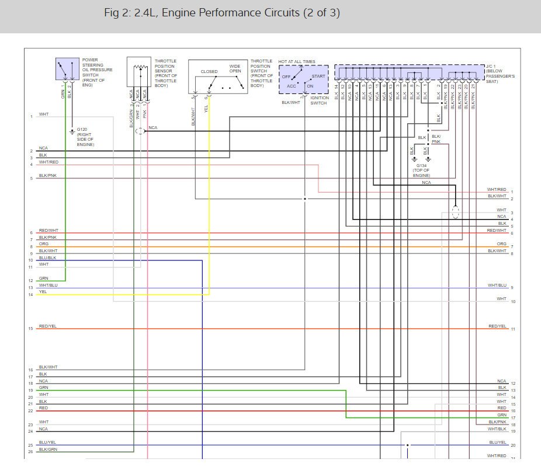The width and height of the screenshot is (541, 466).
Task: Click the 'WHT/BLU' label at right pin 9
Action: [x=497, y=285]
